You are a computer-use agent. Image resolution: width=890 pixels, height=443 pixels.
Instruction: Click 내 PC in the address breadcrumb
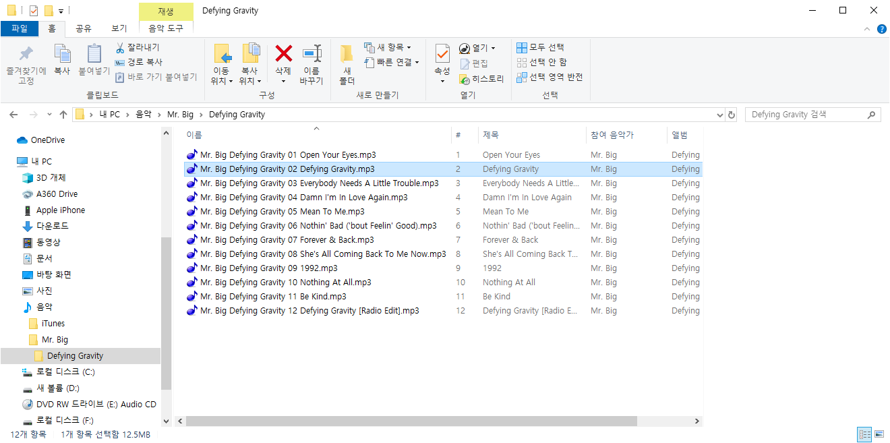[109, 115]
